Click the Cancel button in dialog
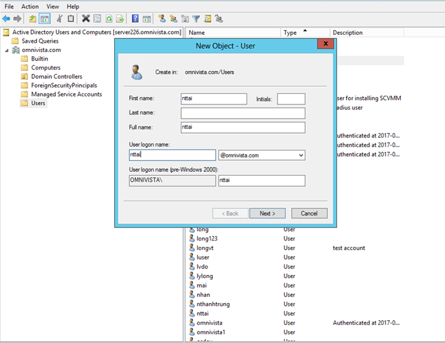This screenshot has width=445, height=343. click(x=309, y=214)
